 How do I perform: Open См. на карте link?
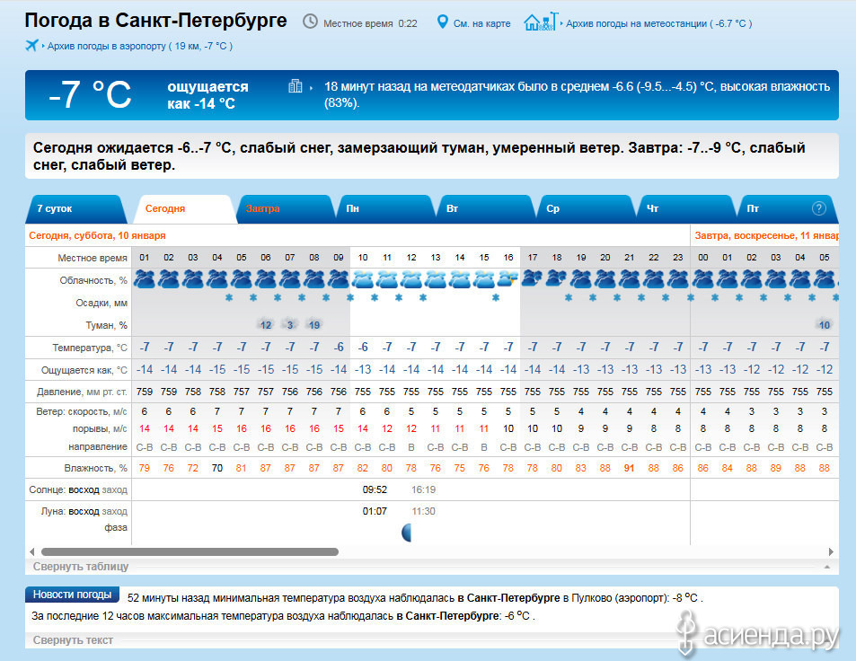pos(482,23)
